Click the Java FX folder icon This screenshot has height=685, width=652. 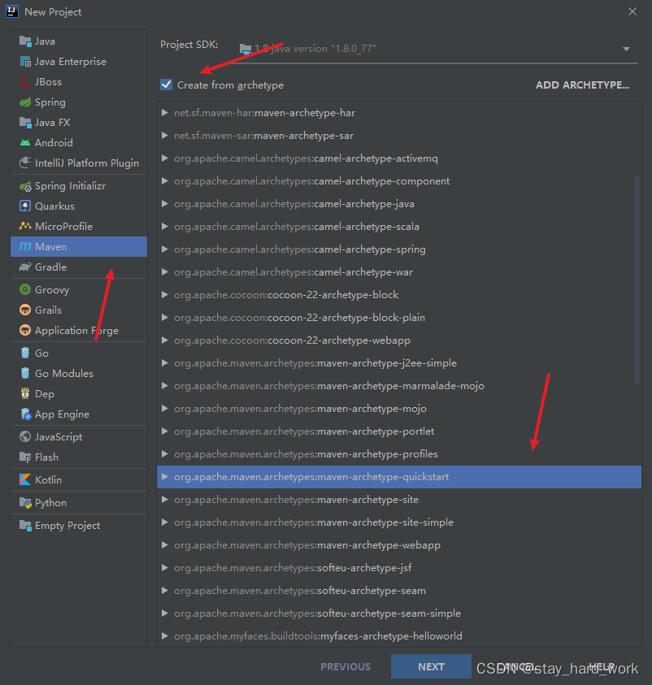pos(25,123)
